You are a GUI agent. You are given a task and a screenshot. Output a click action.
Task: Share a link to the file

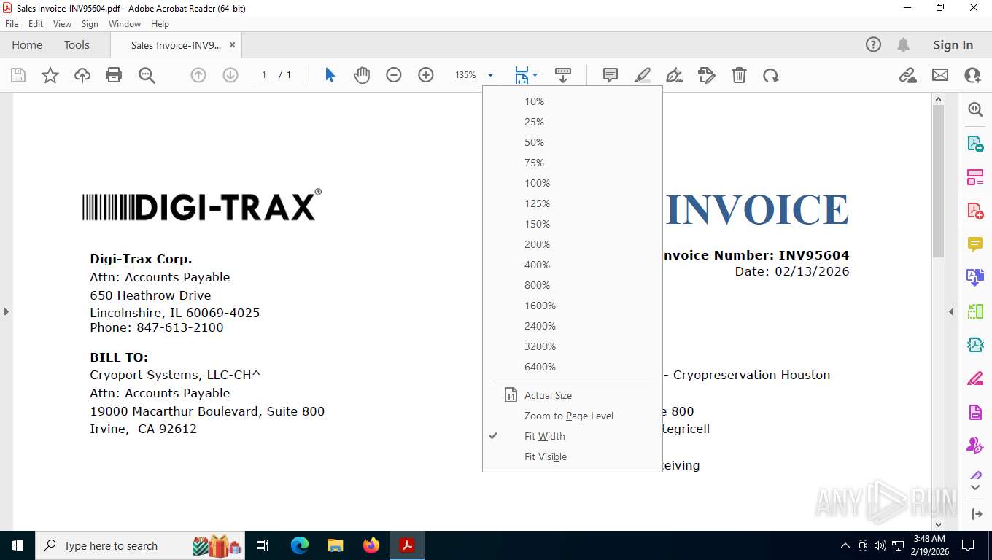908,75
